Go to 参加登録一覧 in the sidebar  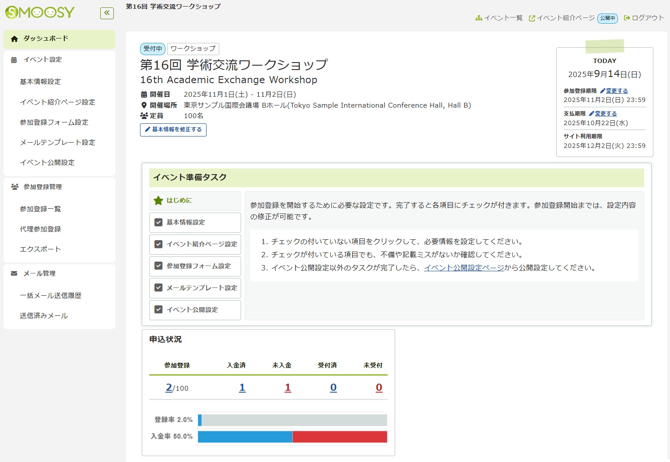click(x=40, y=209)
